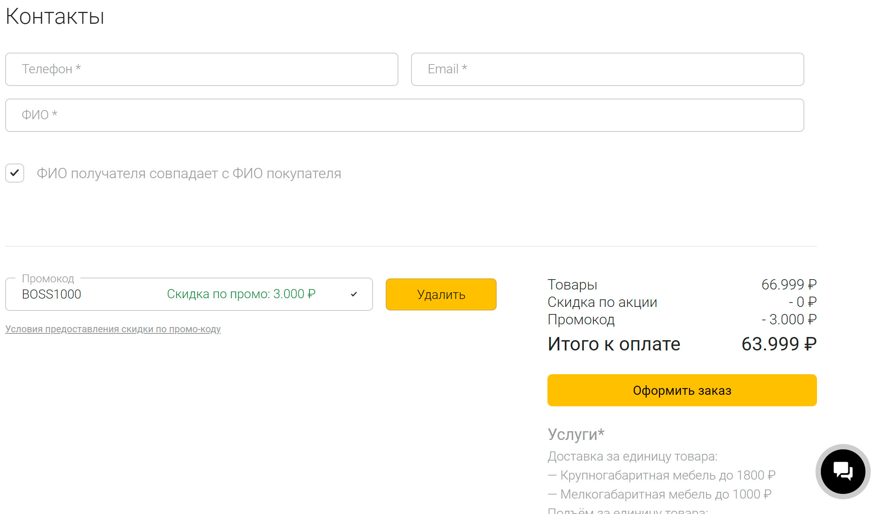
Task: Select the Скидка по промо: 3.000 ₽ text
Action: (x=241, y=294)
